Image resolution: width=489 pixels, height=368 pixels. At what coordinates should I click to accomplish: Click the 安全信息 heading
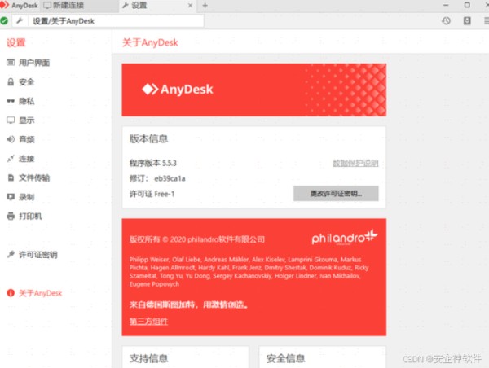pyautogui.click(x=286, y=358)
